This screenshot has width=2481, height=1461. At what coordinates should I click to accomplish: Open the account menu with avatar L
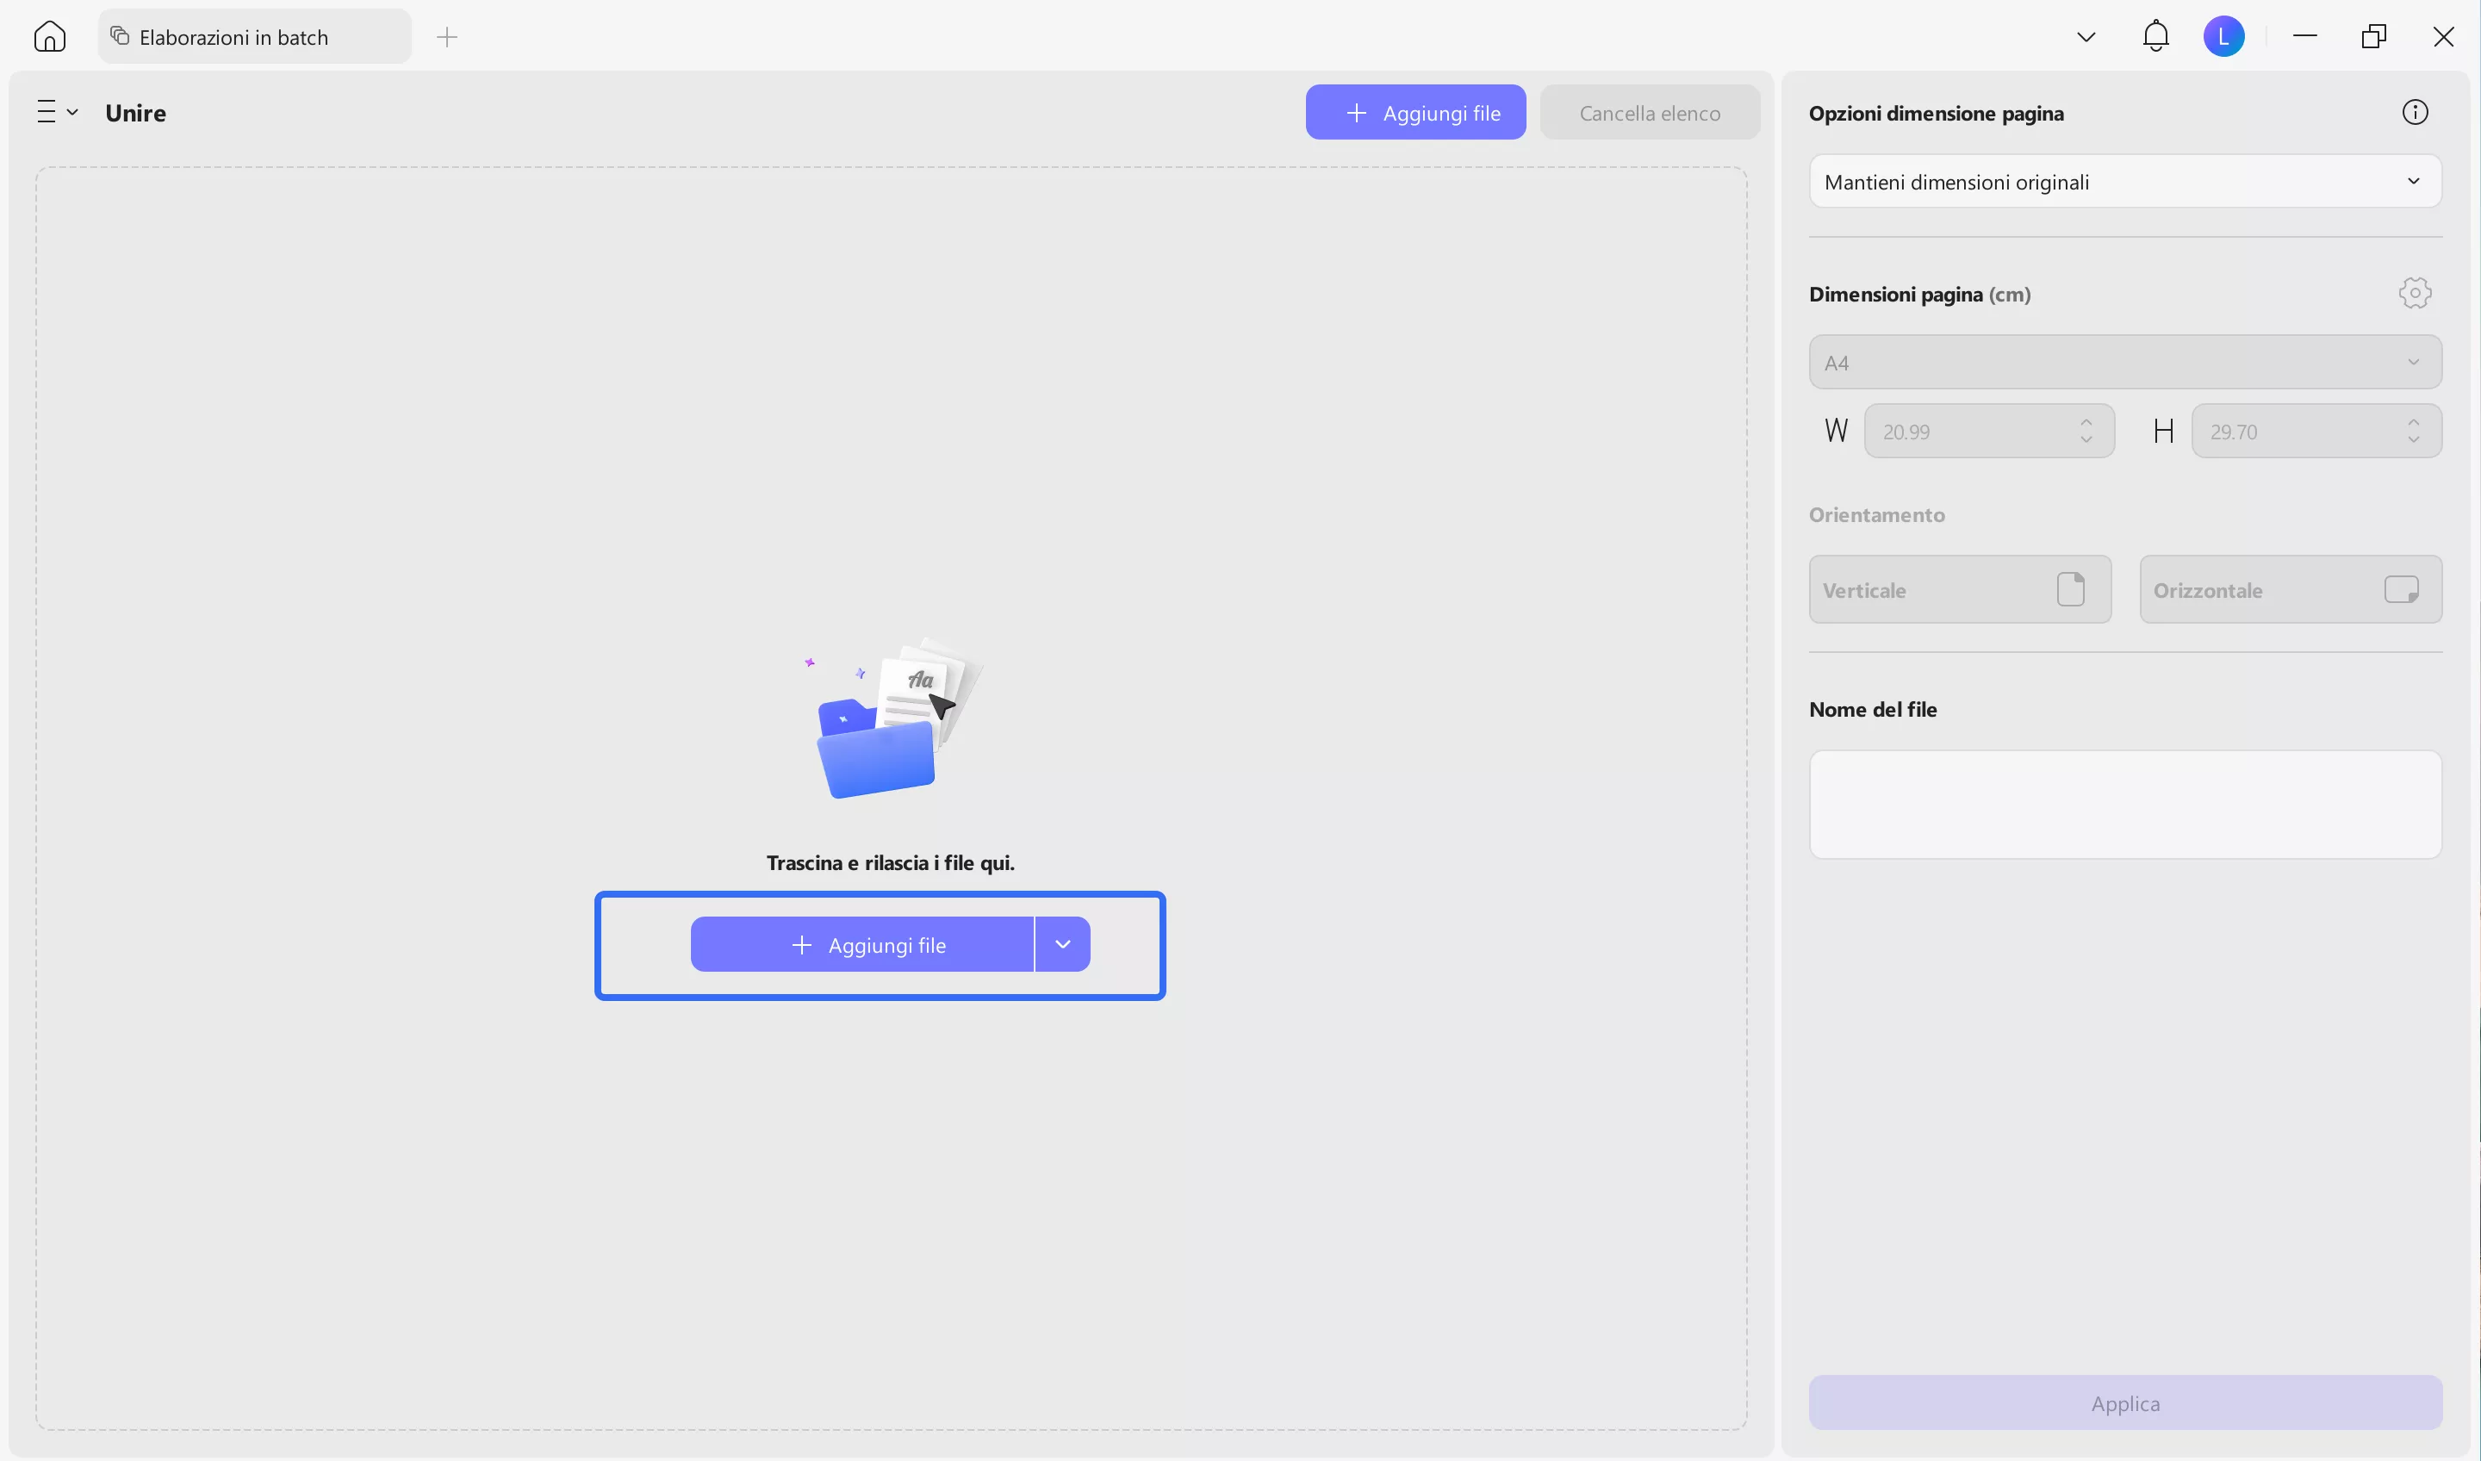point(2225,35)
